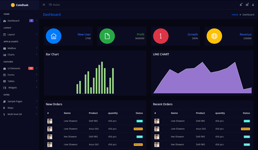
Task: Click the Layout sidebar icon
Action: tap(5, 34)
